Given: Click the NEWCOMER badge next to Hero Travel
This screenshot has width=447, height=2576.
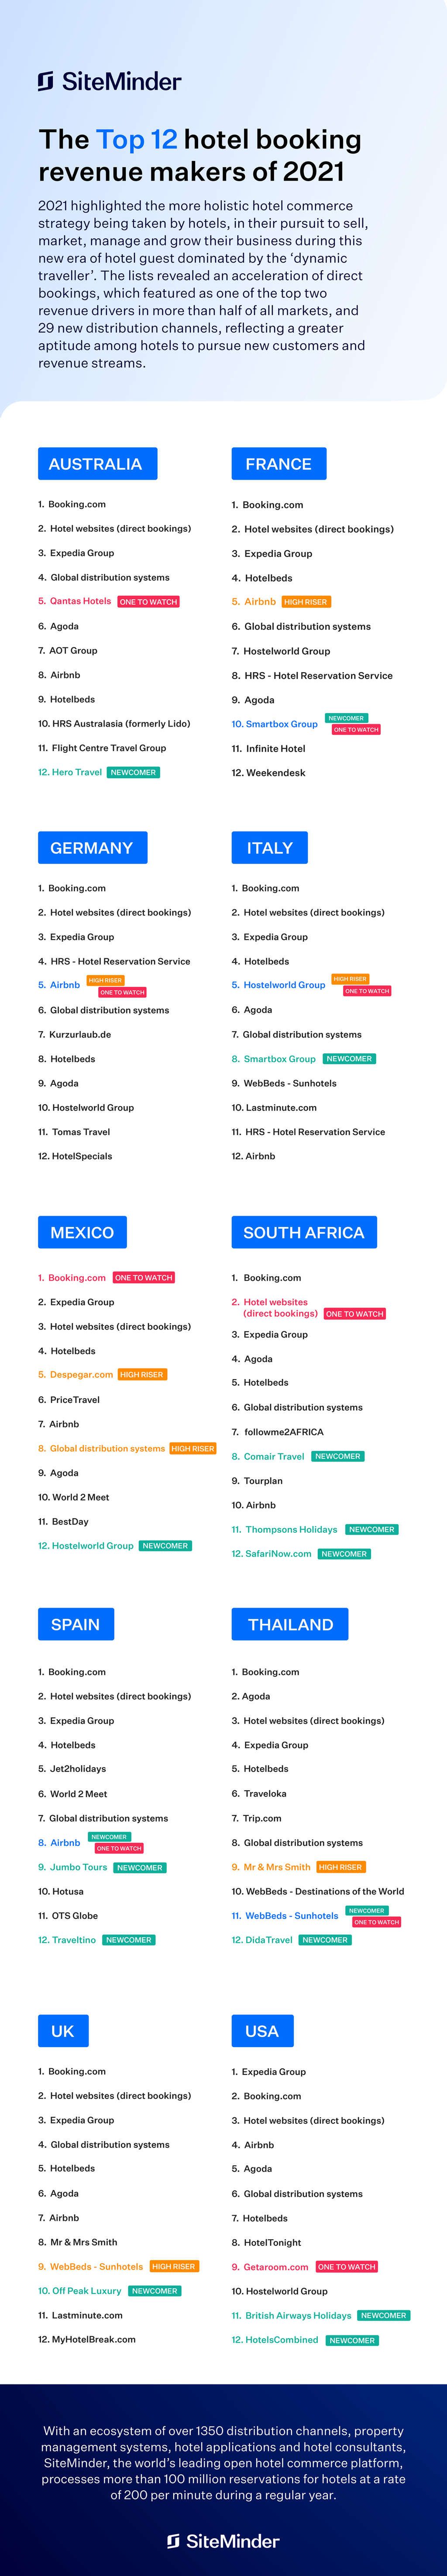Looking at the screenshot, I should (x=133, y=772).
